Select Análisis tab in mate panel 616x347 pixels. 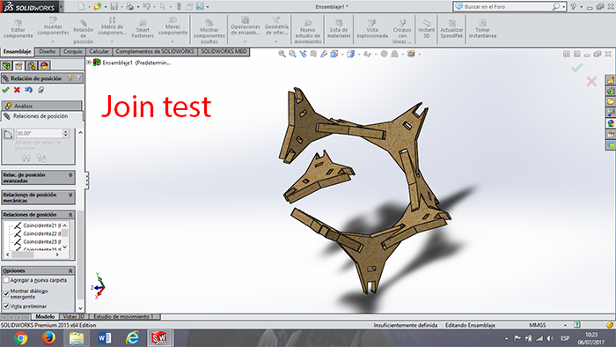click(x=41, y=106)
